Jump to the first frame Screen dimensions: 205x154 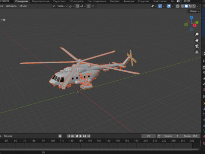(x=69, y=136)
